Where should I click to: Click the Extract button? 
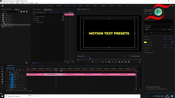pos(123,62)
